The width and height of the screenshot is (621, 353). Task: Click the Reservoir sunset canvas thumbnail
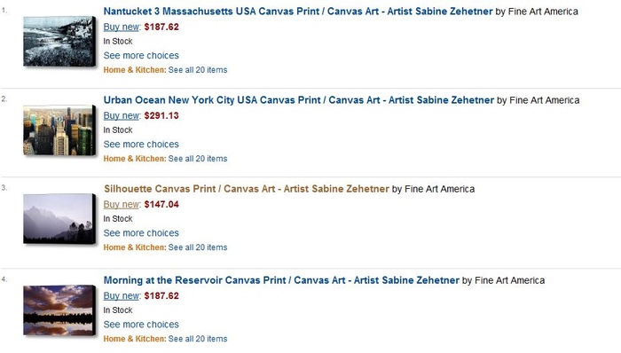click(59, 310)
